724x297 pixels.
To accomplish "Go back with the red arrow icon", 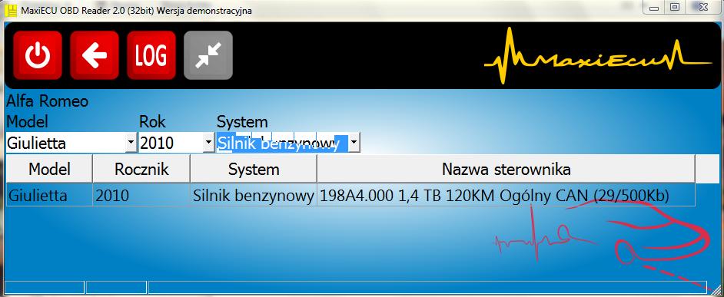I will coord(95,55).
